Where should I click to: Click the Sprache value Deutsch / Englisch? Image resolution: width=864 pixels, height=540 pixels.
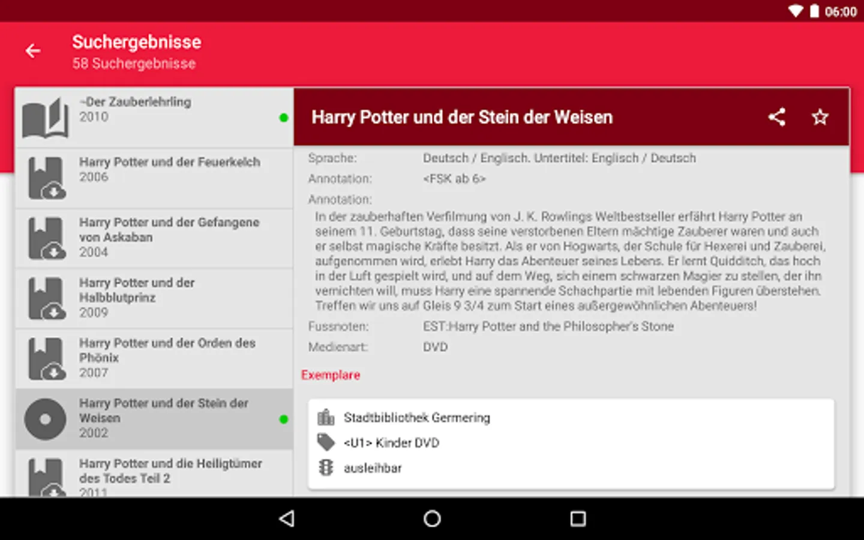pos(559,158)
